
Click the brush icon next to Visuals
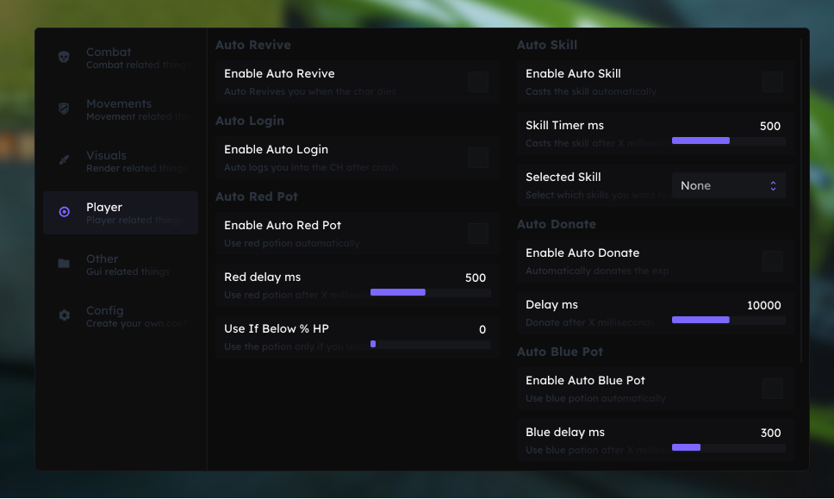coord(64,160)
